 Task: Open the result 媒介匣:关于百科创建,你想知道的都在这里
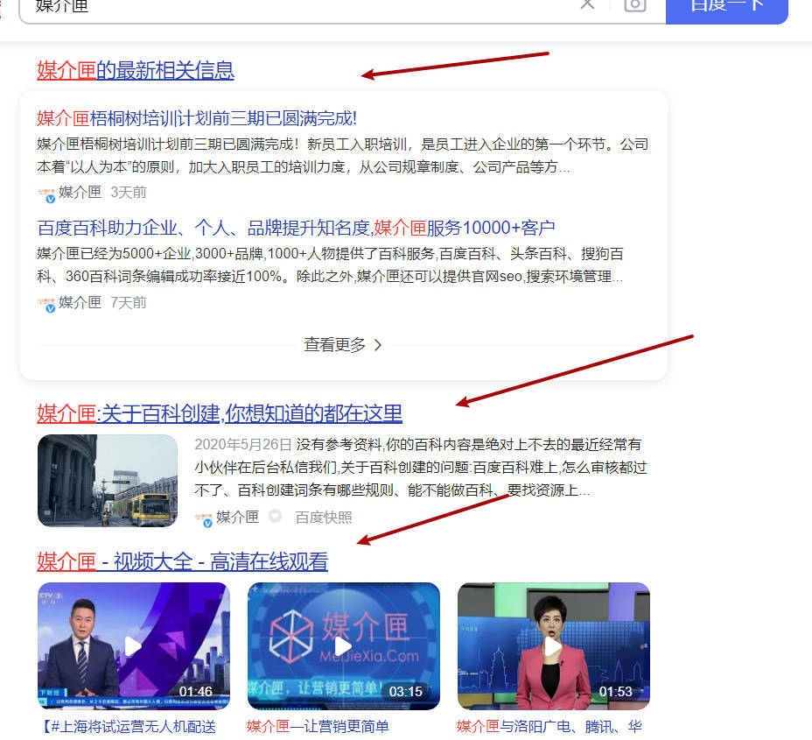(220, 413)
